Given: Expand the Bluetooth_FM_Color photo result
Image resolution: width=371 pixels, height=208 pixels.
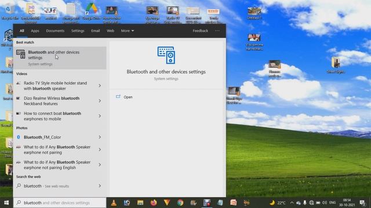Looking at the screenshot, I should point(100,137).
